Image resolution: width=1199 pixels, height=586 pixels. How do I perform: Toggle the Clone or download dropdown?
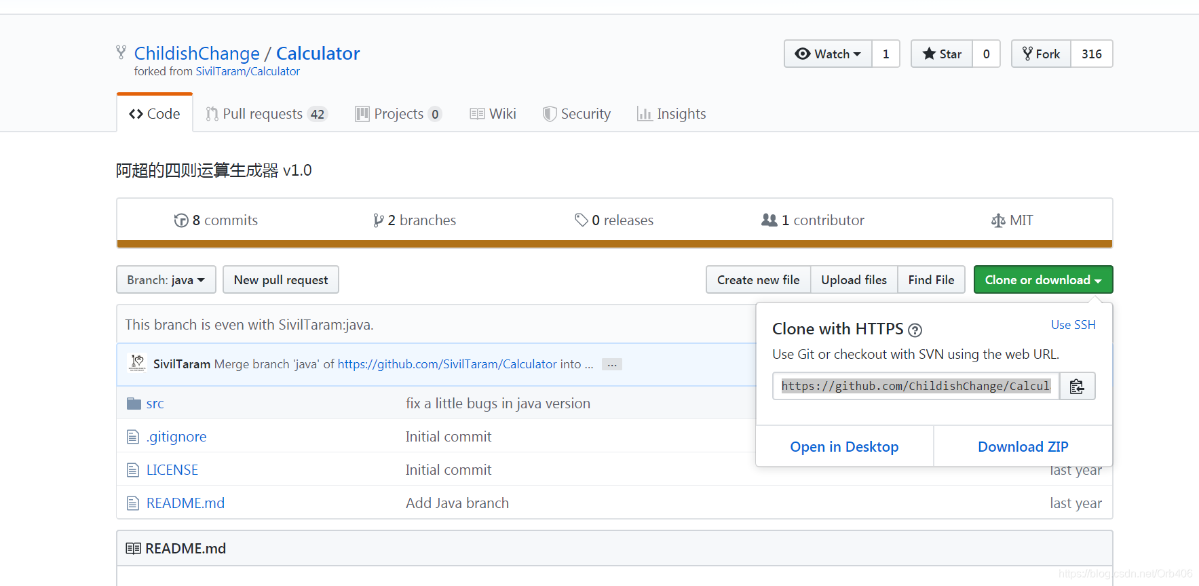point(1043,279)
